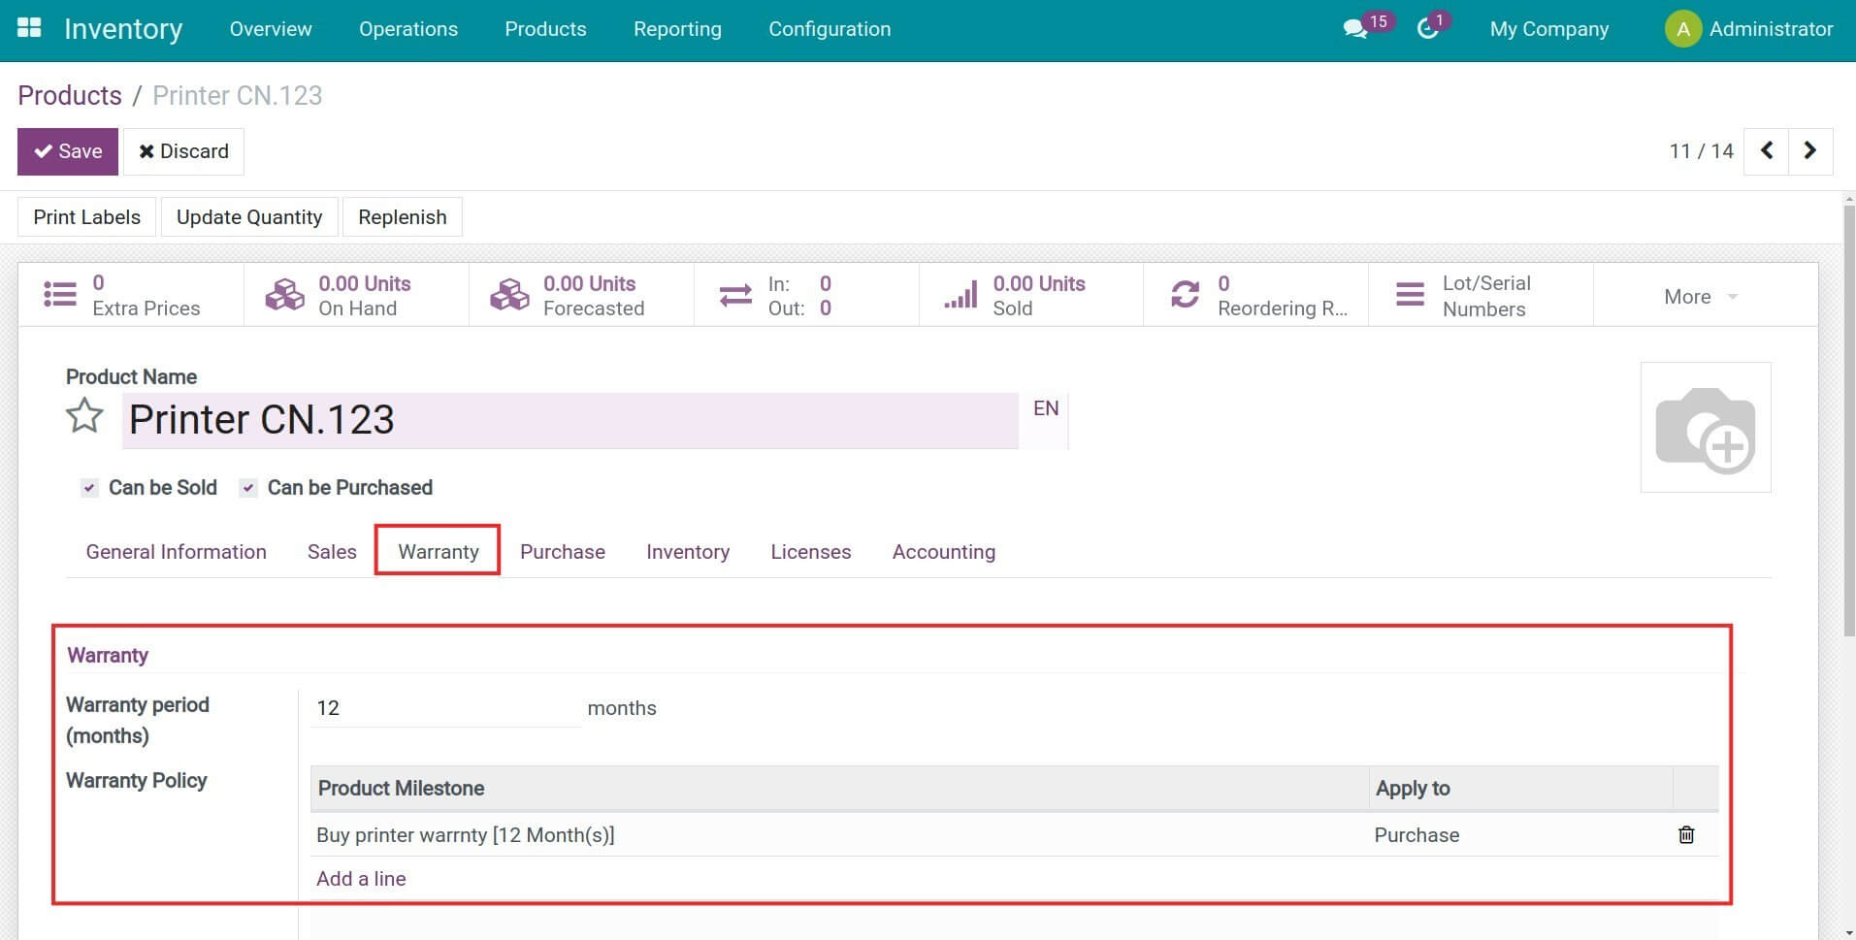
Task: Expand the More stat buttons dropdown
Action: [1700, 297]
